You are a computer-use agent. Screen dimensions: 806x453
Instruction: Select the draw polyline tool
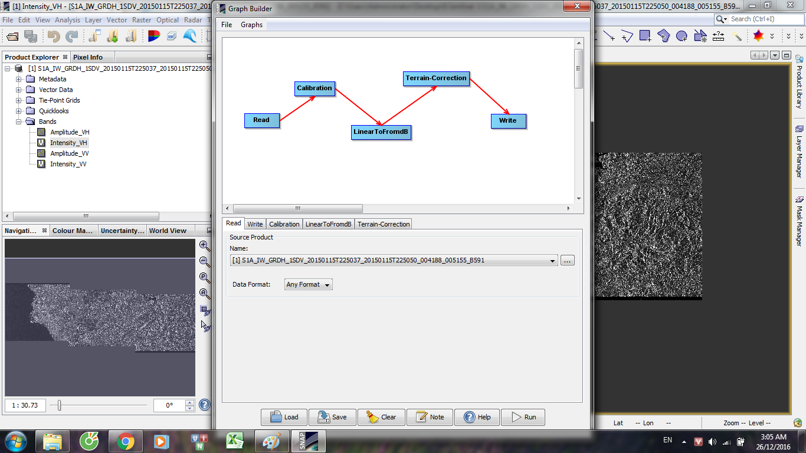pyautogui.click(x=627, y=36)
